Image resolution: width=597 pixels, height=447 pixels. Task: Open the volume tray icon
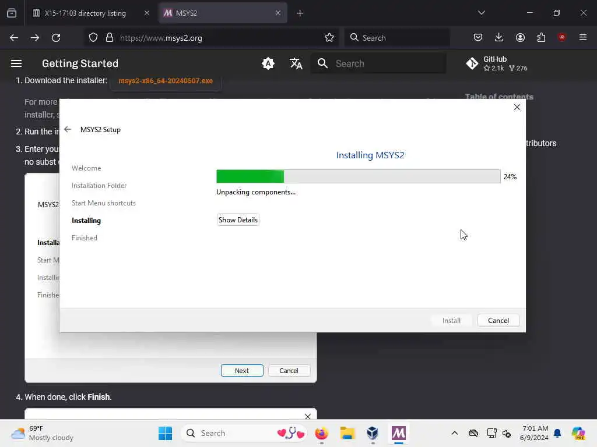507,433
